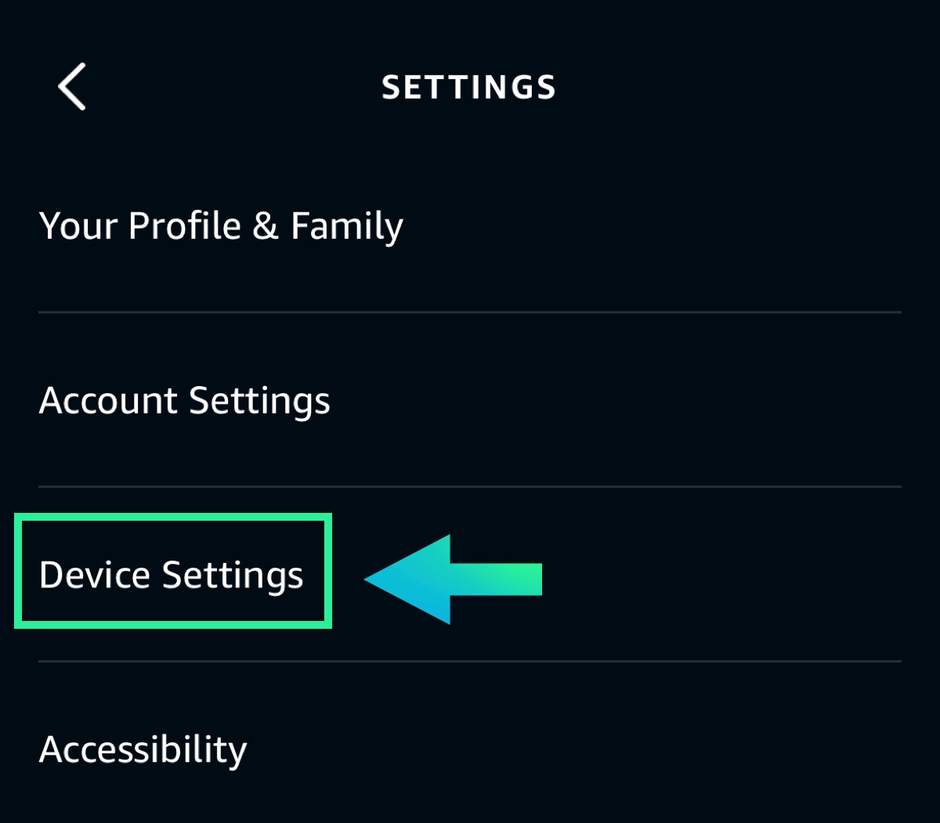
Task: Open Your Profile & Family
Action: coord(221,226)
